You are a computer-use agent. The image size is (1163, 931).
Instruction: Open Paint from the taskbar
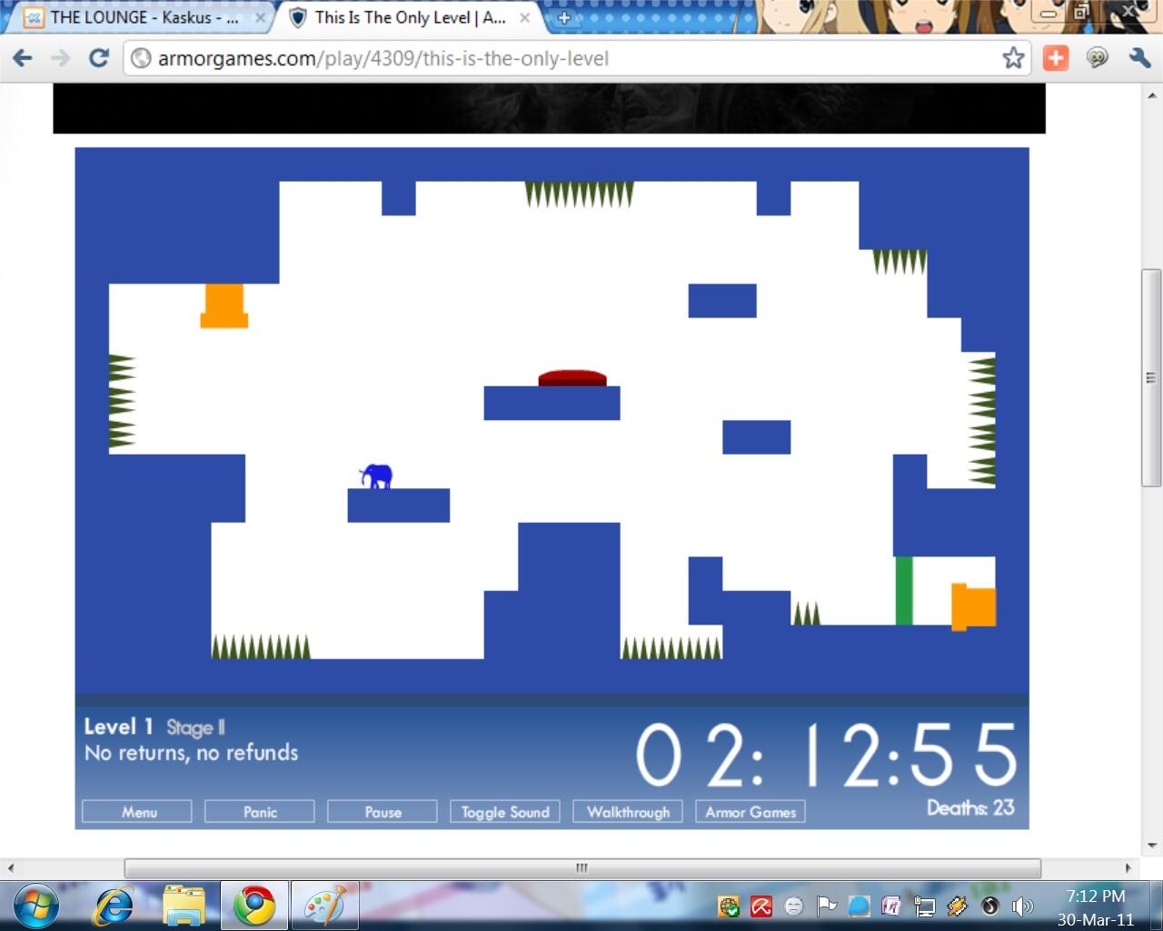tap(324, 906)
